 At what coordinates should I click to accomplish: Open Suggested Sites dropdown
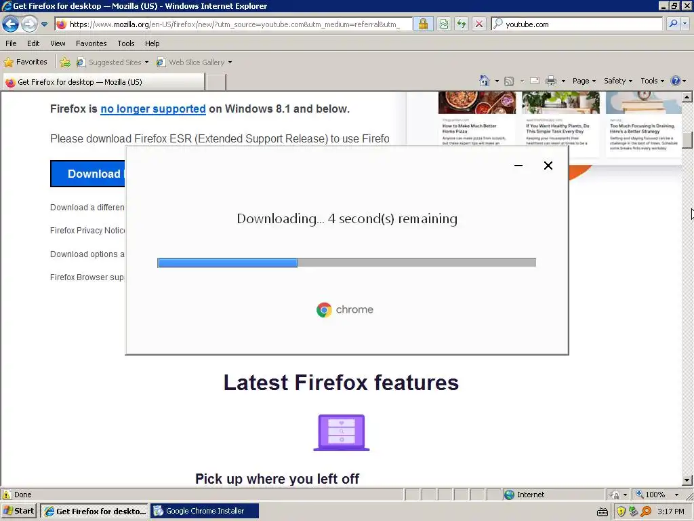tap(113, 62)
